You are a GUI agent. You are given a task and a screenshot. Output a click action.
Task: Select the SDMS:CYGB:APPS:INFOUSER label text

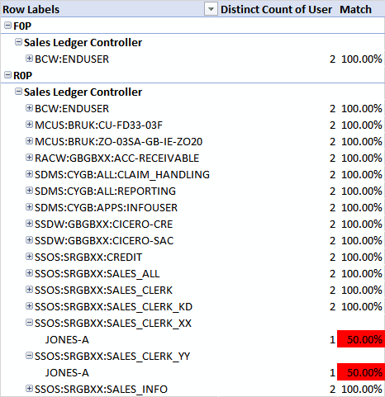point(106,207)
